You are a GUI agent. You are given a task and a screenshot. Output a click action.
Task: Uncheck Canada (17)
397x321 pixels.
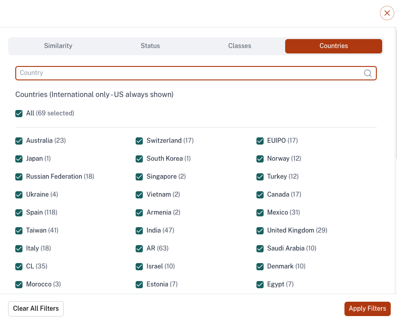(260, 195)
